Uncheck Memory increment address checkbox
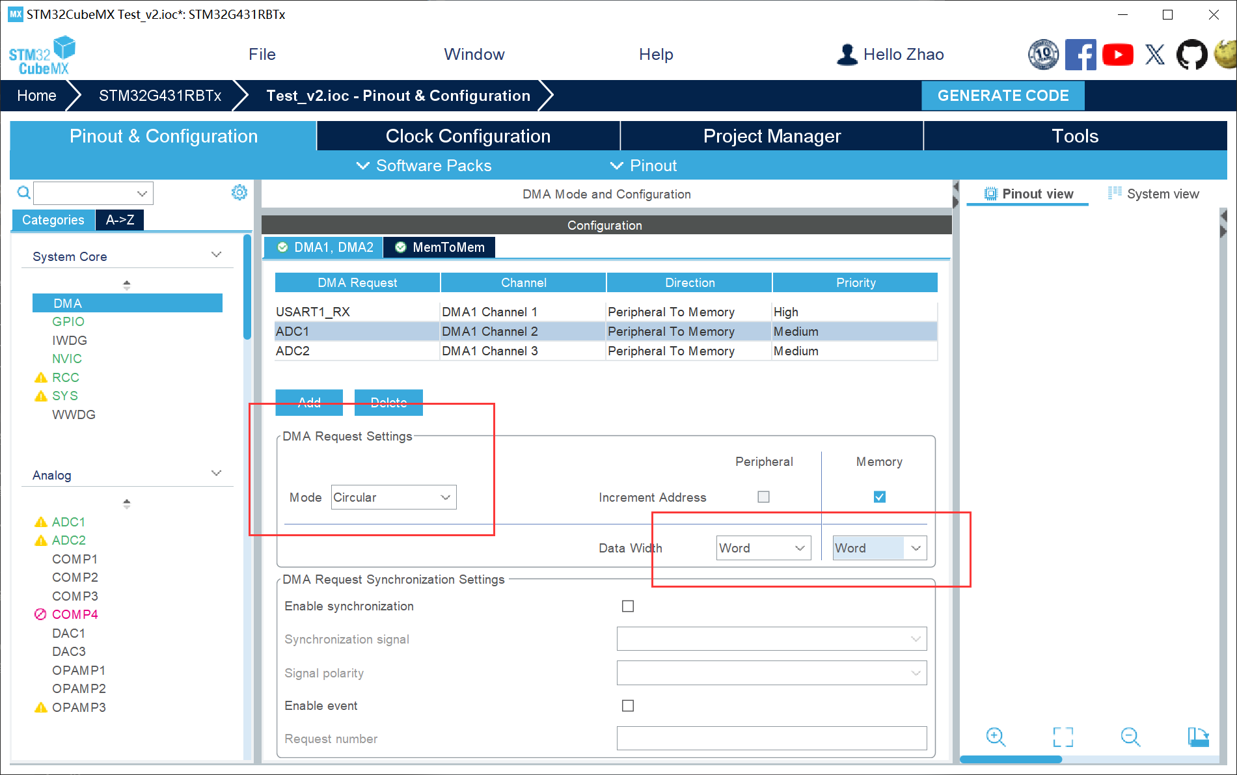Viewport: 1237px width, 775px height. click(x=879, y=497)
